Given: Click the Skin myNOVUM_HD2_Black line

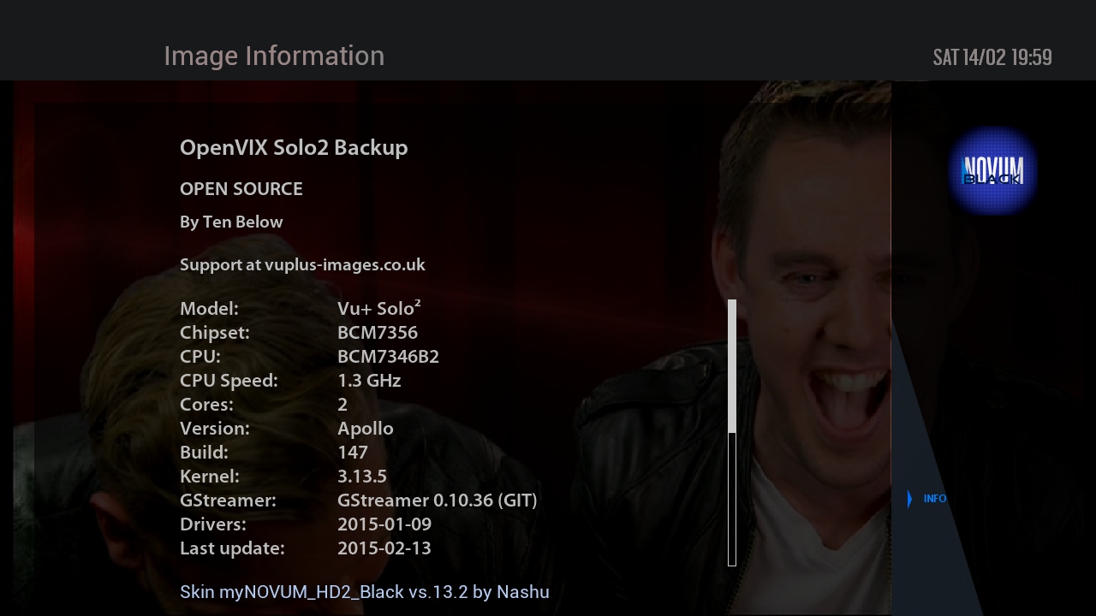Looking at the screenshot, I should 365,592.
